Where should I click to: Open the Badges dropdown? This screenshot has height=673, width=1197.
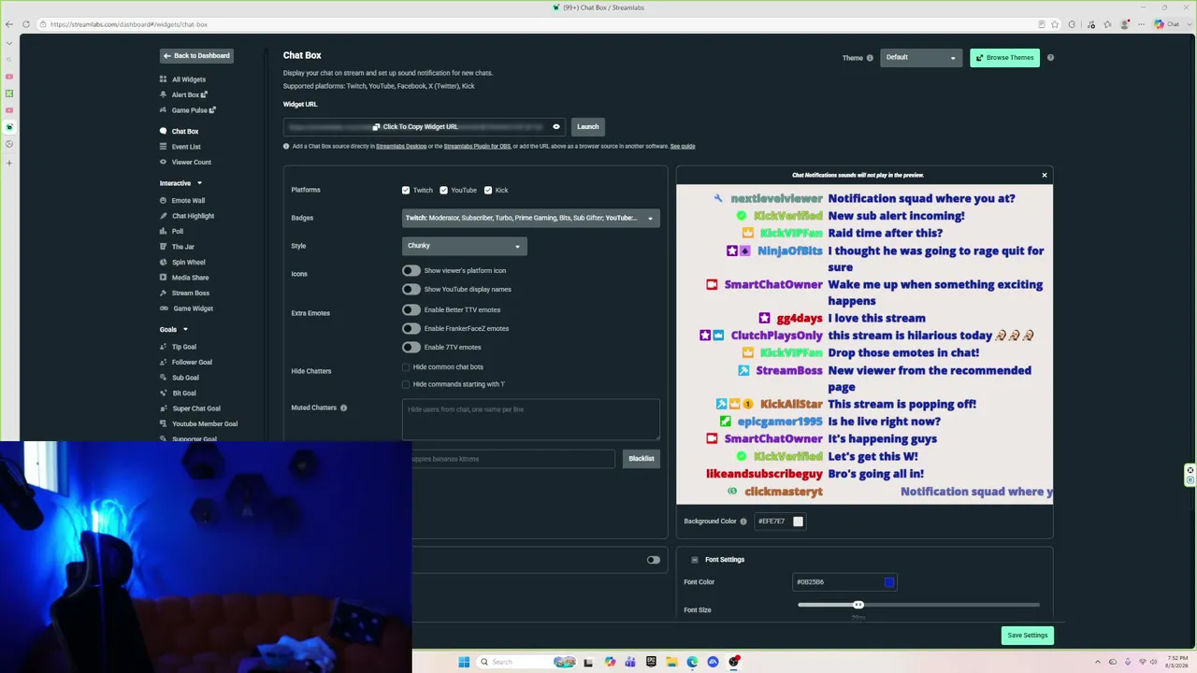point(531,218)
